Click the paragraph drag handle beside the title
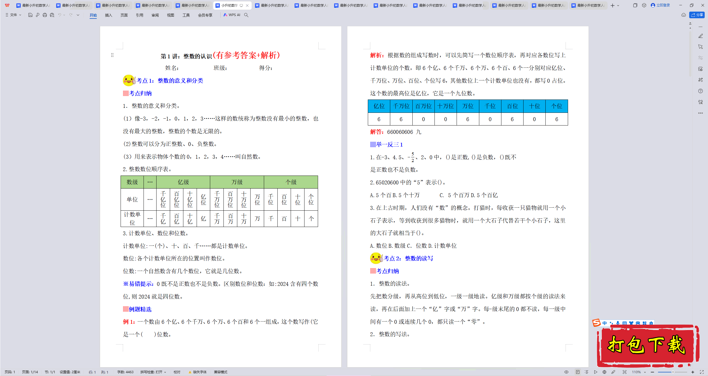The image size is (708, 376). 112,55
